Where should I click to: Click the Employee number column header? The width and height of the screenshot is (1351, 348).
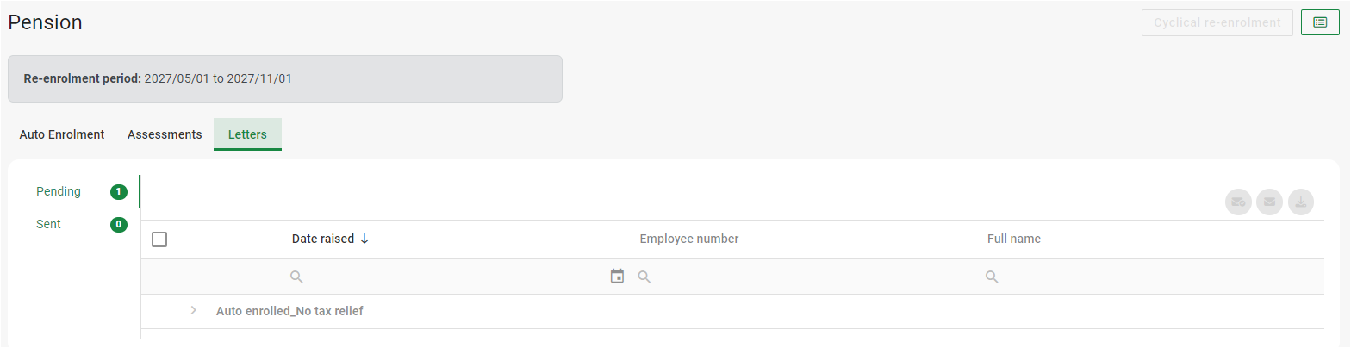(x=688, y=239)
